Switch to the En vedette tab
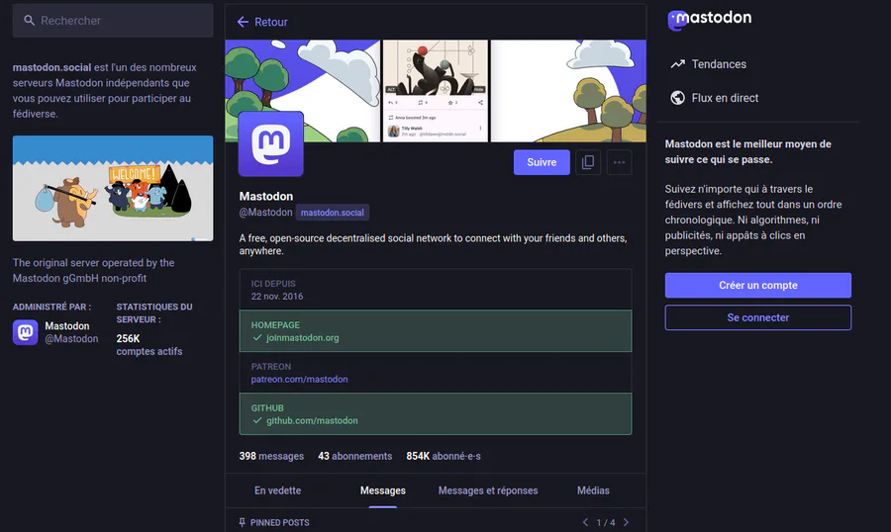The image size is (891, 532). coord(278,490)
